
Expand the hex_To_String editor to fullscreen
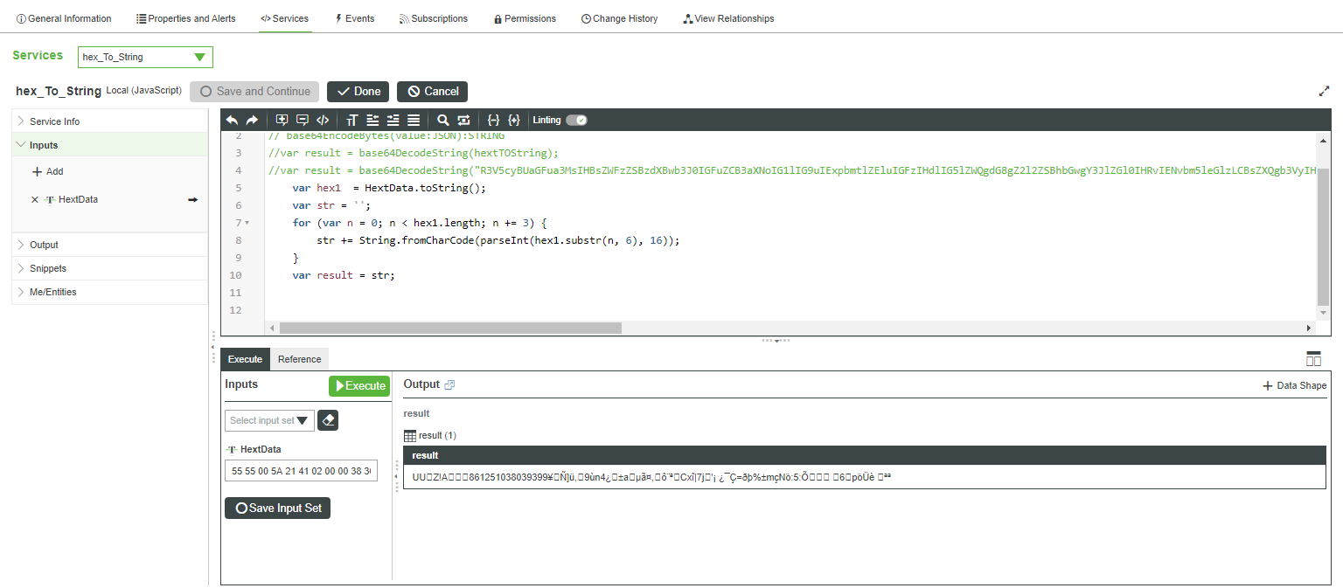[x=1323, y=90]
